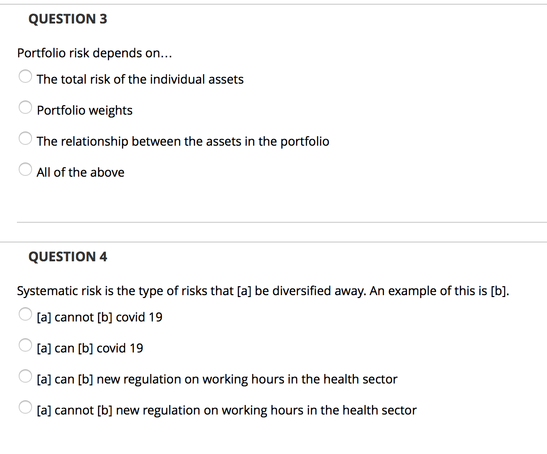The image size is (547, 454).
Task: Select 'The total risk of the individual assets'
Action: pos(25,76)
